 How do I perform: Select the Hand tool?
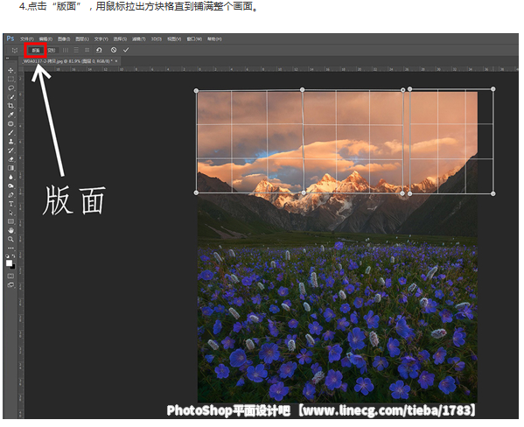point(10,230)
